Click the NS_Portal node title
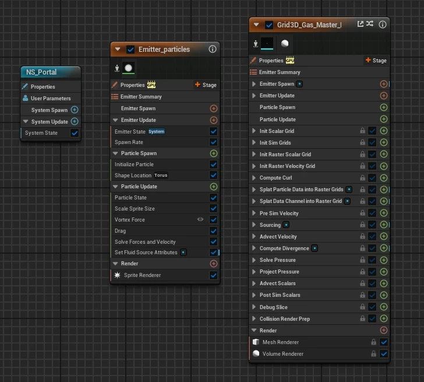 [x=41, y=72]
